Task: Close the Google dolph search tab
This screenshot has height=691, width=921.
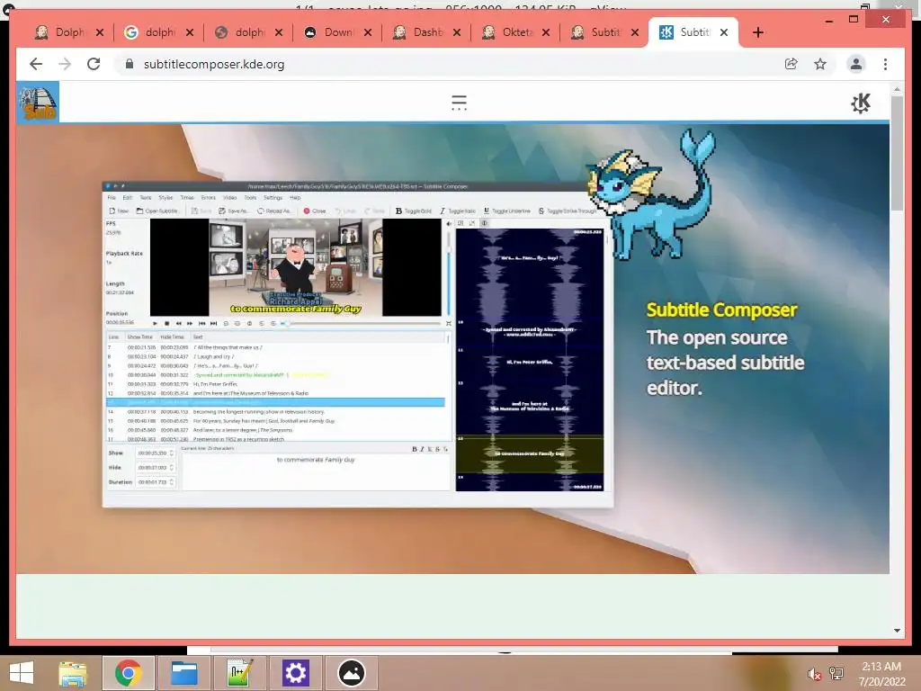Action: pos(189,32)
